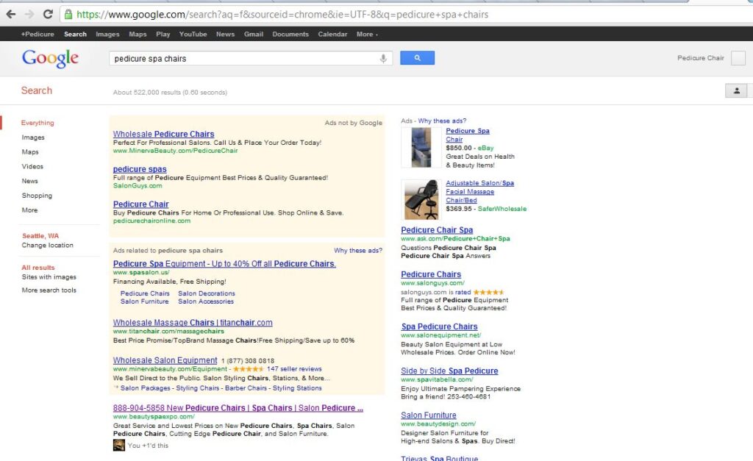Open the pedicure spas ad link
This screenshot has height=461, width=753.
point(140,169)
